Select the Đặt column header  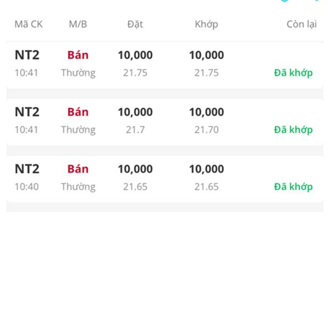[x=135, y=24]
